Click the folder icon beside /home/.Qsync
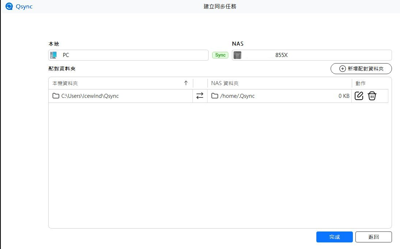This screenshot has width=400, height=249. [x=215, y=96]
